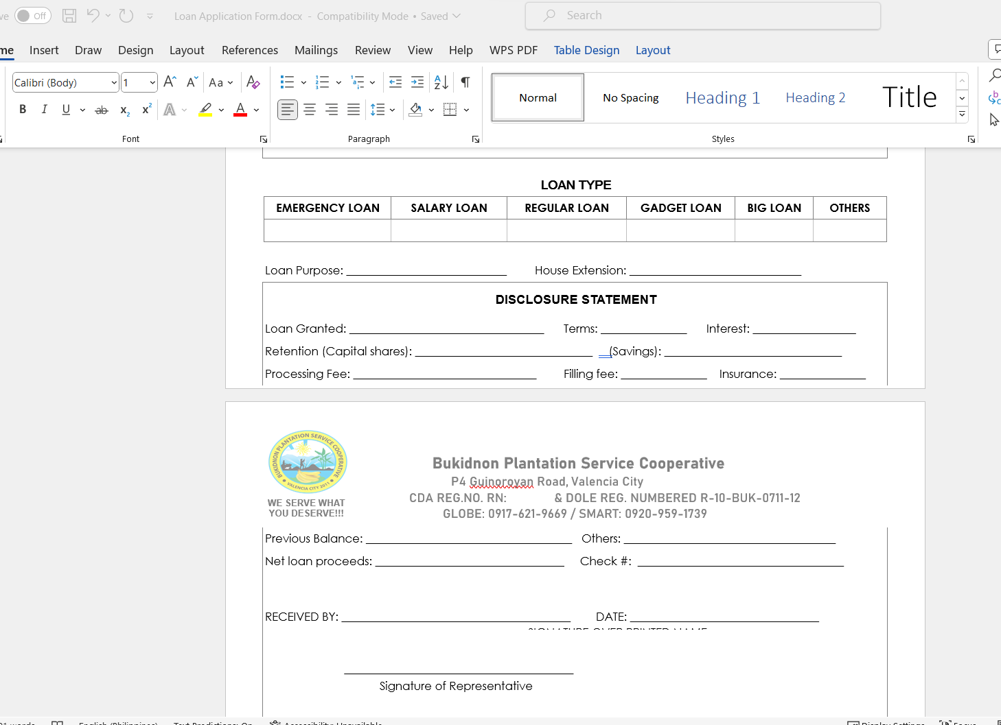
Task: Click the Increase Indent icon
Action: tap(417, 82)
